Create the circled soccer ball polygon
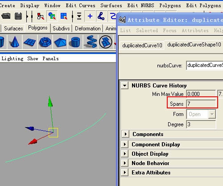 pyautogui.click(x=106, y=42)
